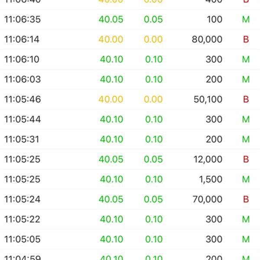The width and height of the screenshot is (260, 260).
Task: Tap the 80,000 volume at 11:06:14
Action: point(207,39)
